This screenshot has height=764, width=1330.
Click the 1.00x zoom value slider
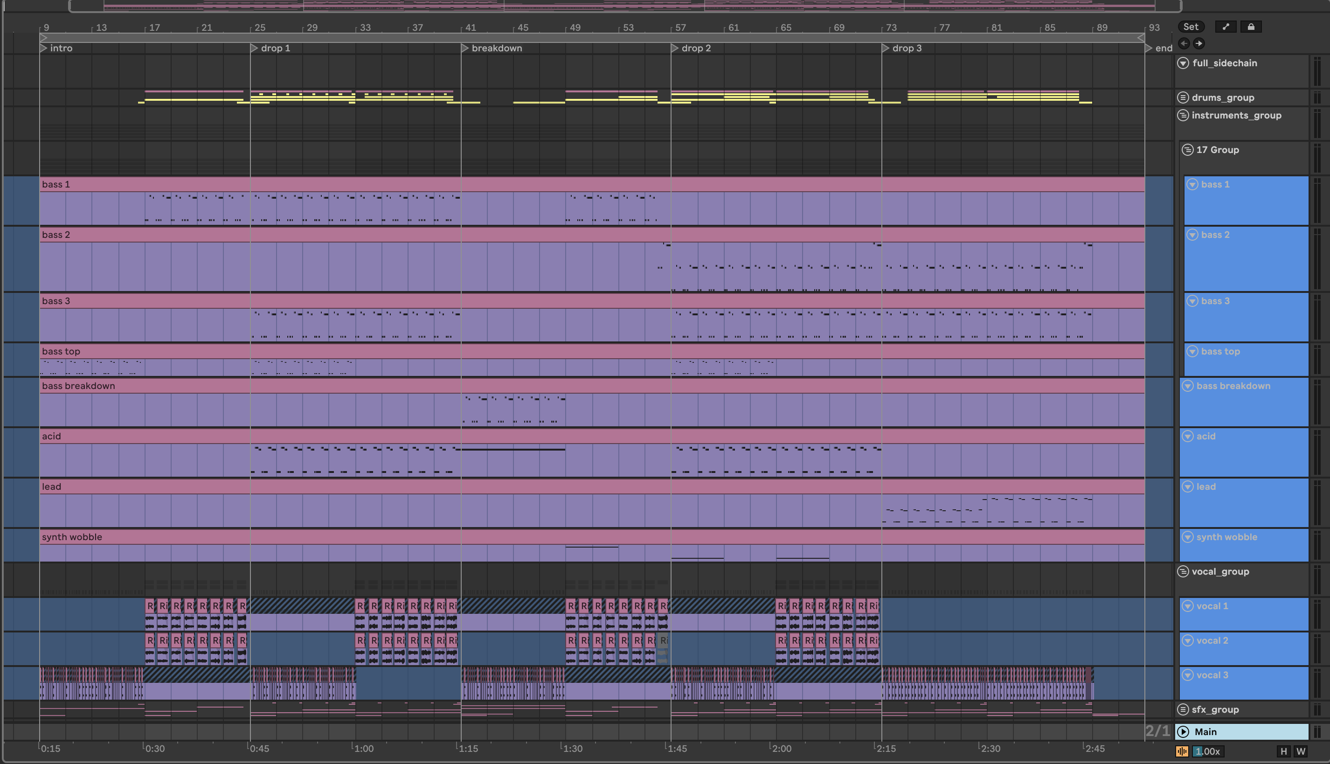point(1208,751)
